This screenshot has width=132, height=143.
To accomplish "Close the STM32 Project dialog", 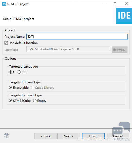I will point(126,4).
